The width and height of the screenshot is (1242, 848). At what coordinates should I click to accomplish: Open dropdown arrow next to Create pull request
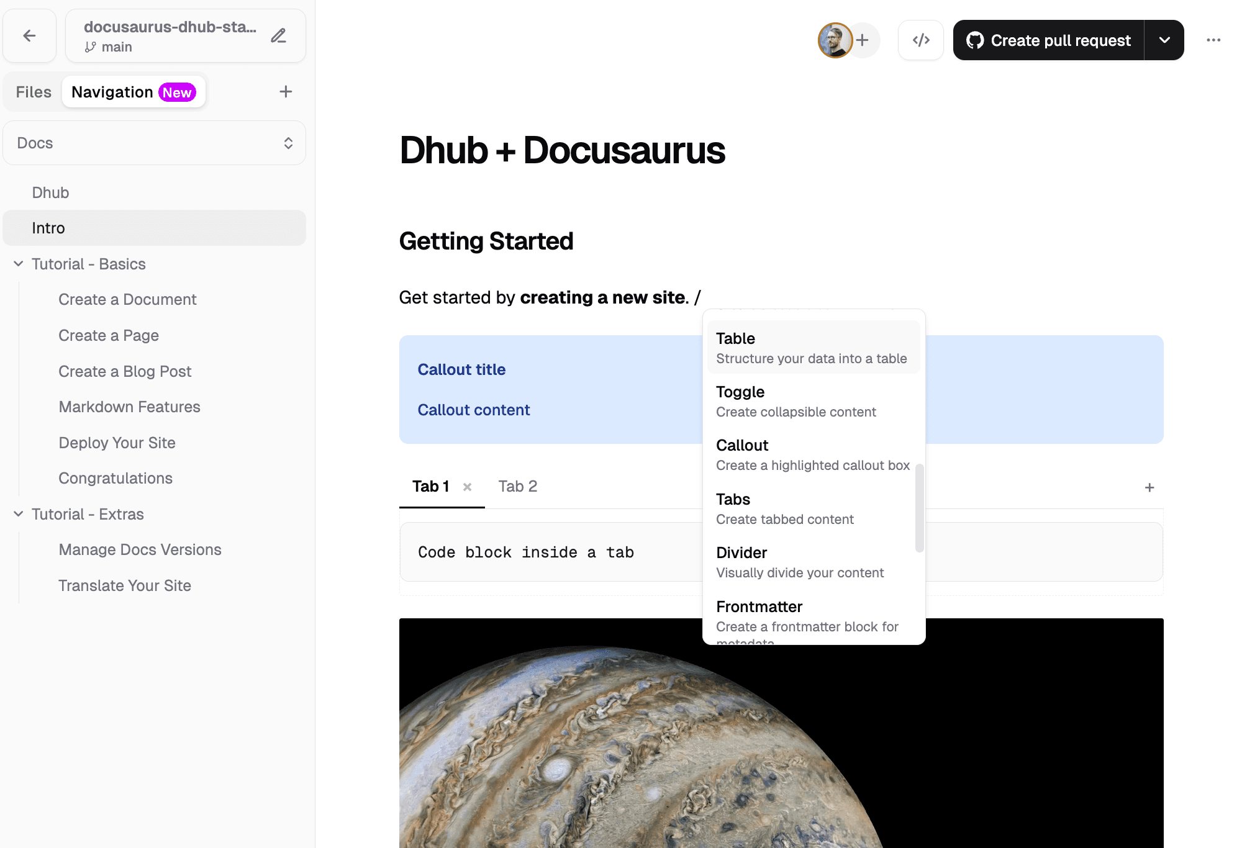[1164, 40]
